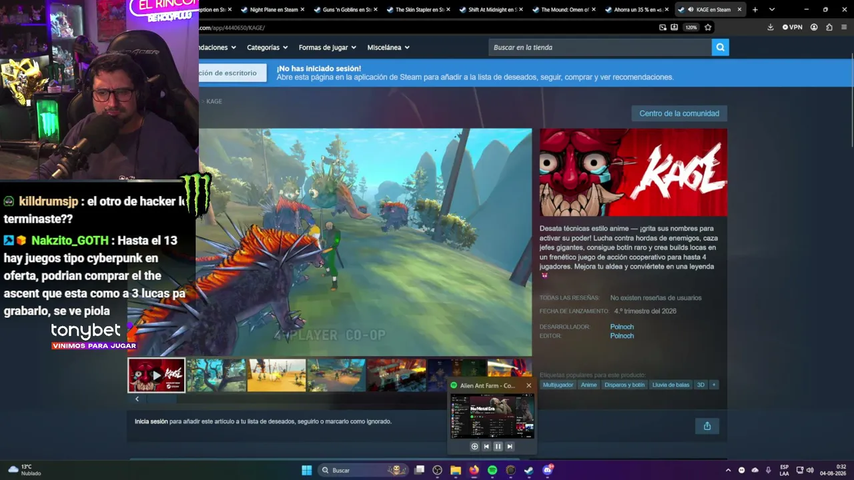The image size is (854, 480).
Task: Click the magnifier search button in Steam store
Action: 720,47
